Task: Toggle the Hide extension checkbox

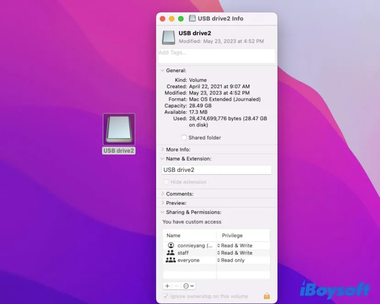Action: [166, 182]
